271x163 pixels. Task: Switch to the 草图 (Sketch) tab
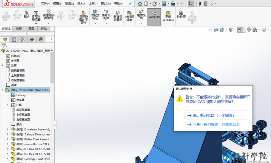(x=31, y=29)
